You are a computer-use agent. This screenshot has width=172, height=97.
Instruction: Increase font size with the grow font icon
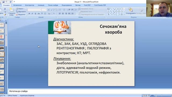click(x=49, y=10)
